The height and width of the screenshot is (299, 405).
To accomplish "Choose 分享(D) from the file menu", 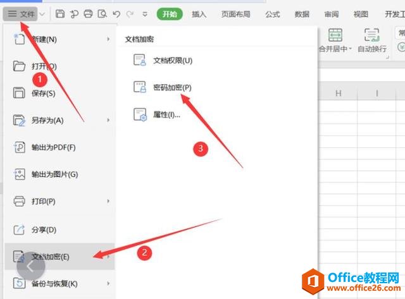I will [59, 229].
